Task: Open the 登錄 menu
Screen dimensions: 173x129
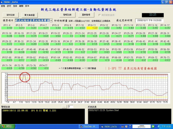Action: [15, 6]
